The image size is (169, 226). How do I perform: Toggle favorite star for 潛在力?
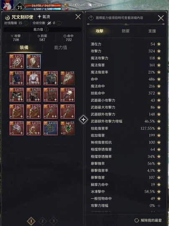click(x=159, y=44)
